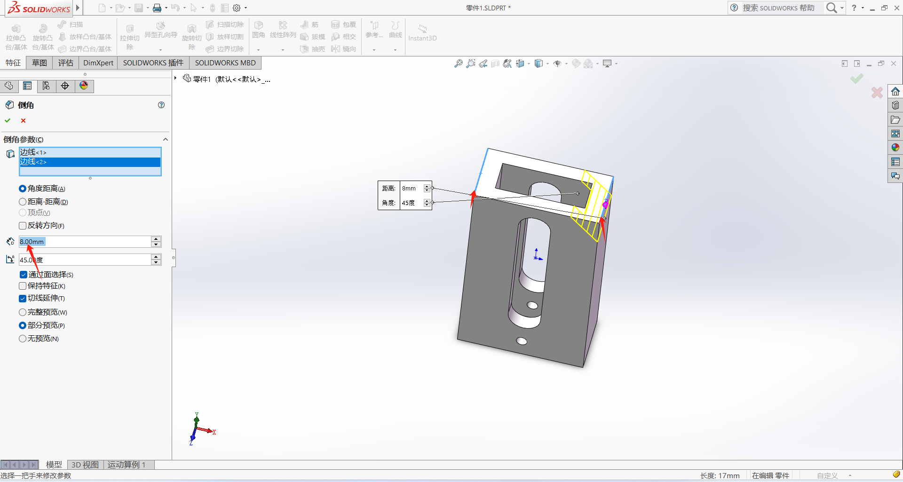Viewport: 903px width, 482px height.
Task: Expand the 零件1 feature tree arrow
Action: [x=175, y=78]
